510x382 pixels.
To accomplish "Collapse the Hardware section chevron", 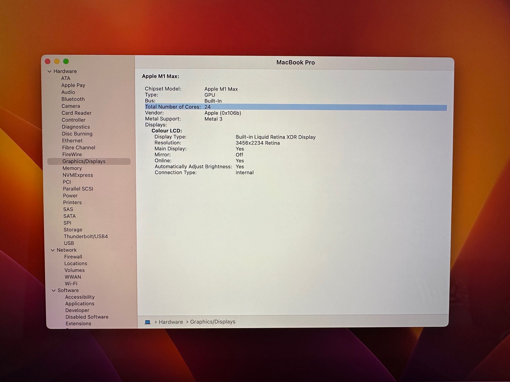I will (49, 71).
